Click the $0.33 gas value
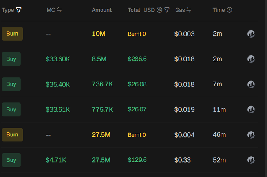This screenshot has height=177, width=267. 182,160
